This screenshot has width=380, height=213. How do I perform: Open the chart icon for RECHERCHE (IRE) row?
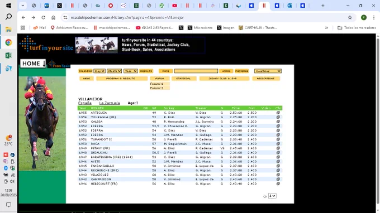point(278,170)
